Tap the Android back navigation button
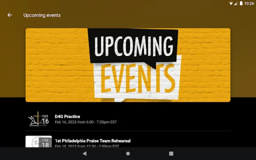This screenshot has height=160, width=256. [84, 154]
